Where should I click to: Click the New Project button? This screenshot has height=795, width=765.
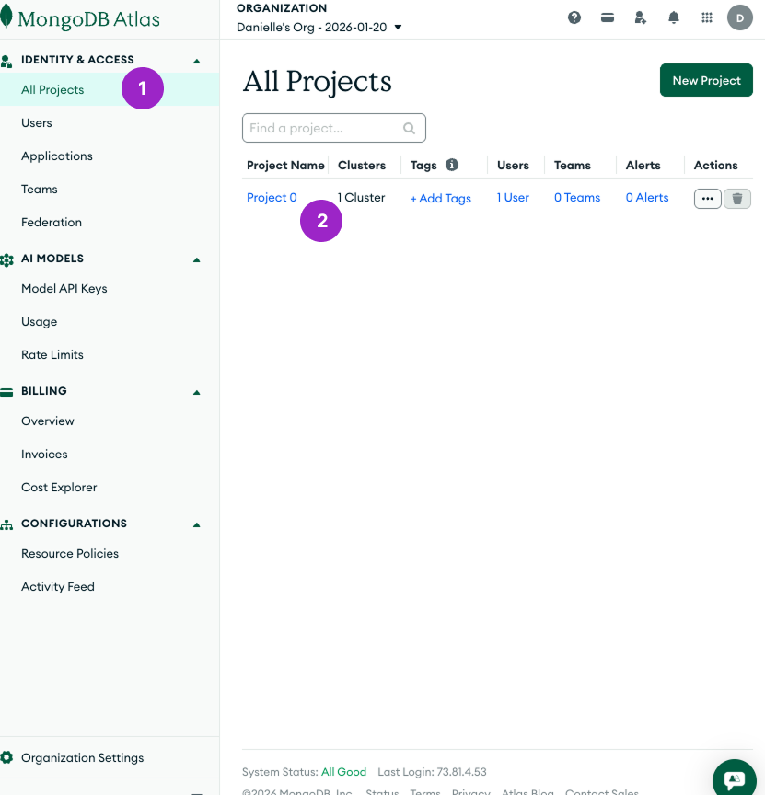point(706,81)
